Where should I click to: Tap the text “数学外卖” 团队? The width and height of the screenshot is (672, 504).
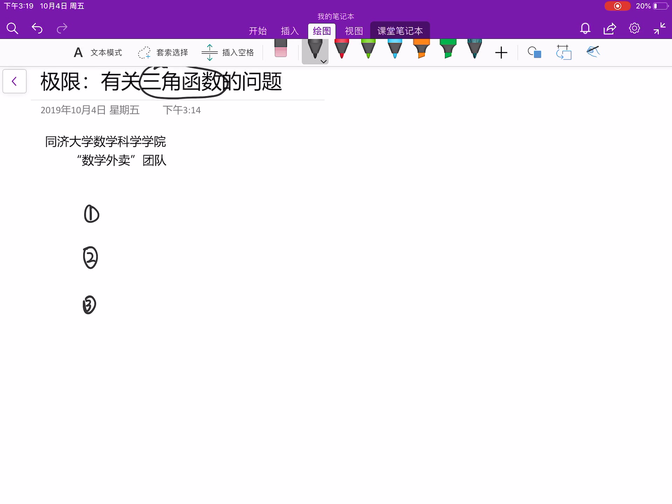coord(121,160)
